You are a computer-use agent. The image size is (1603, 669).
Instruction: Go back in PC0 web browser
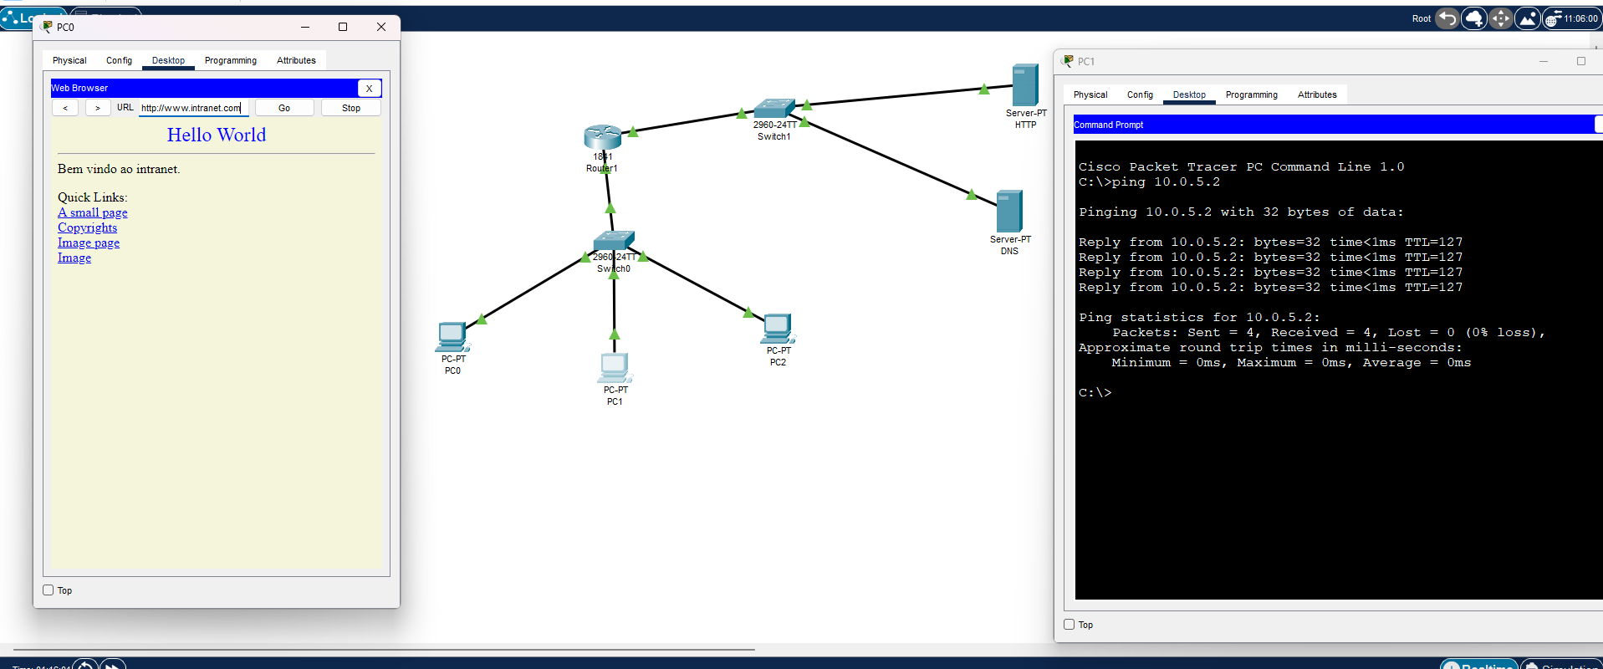(x=65, y=108)
